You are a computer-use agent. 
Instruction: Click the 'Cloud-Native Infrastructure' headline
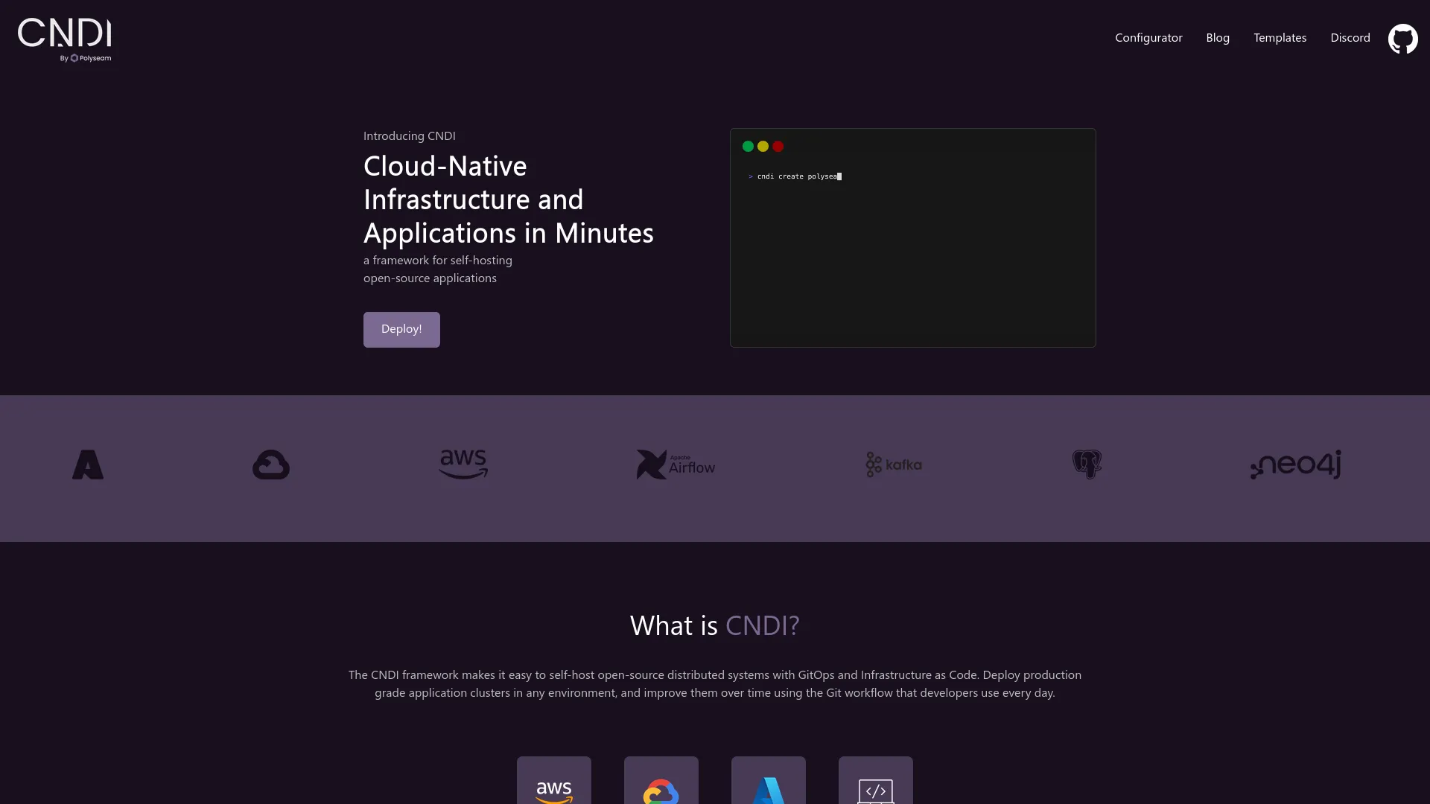509,200
